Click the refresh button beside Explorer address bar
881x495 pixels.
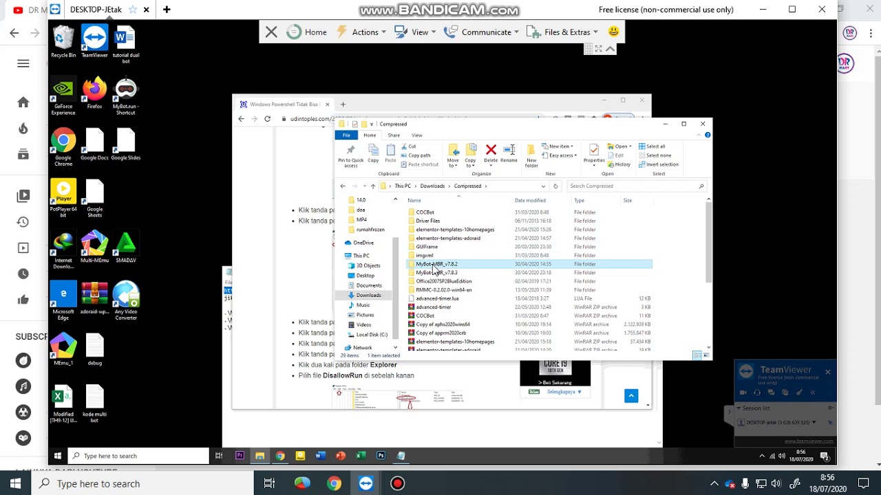(555, 186)
